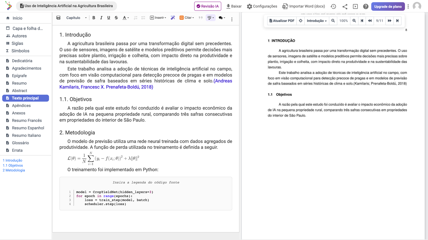Open Glossário section
This screenshot has height=240, width=428.
[x=20, y=143]
